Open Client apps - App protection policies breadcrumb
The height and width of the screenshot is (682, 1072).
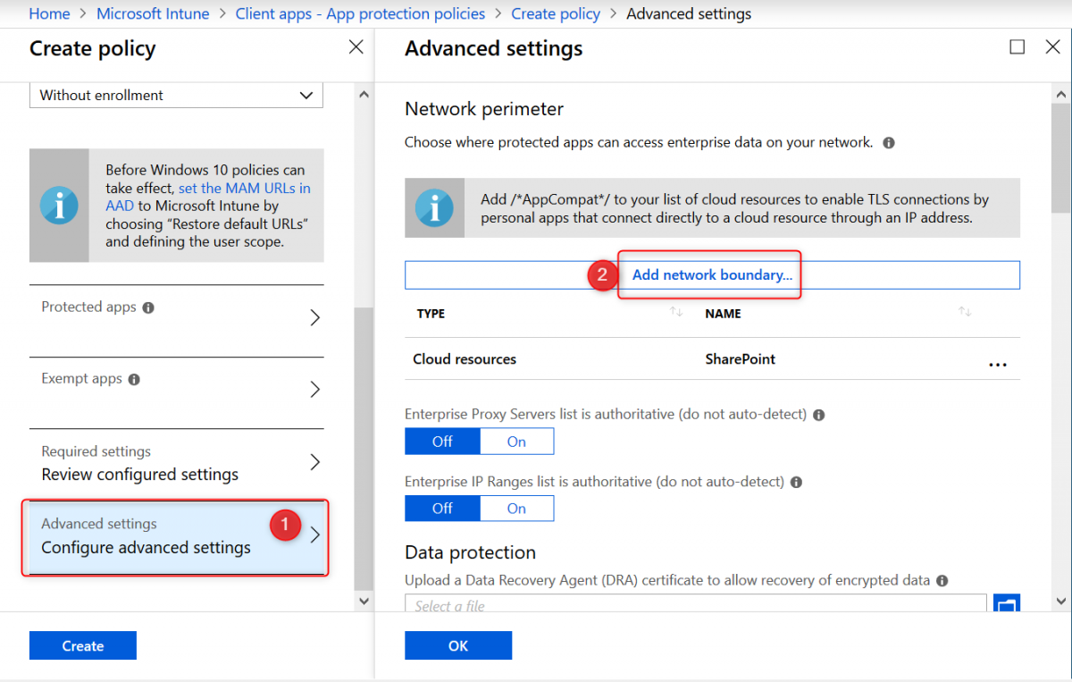[360, 13]
